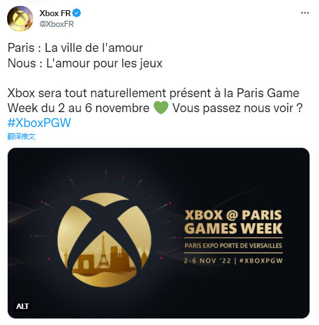Click the golden Xbox sphere logo
The image size is (319, 325).
104,240
